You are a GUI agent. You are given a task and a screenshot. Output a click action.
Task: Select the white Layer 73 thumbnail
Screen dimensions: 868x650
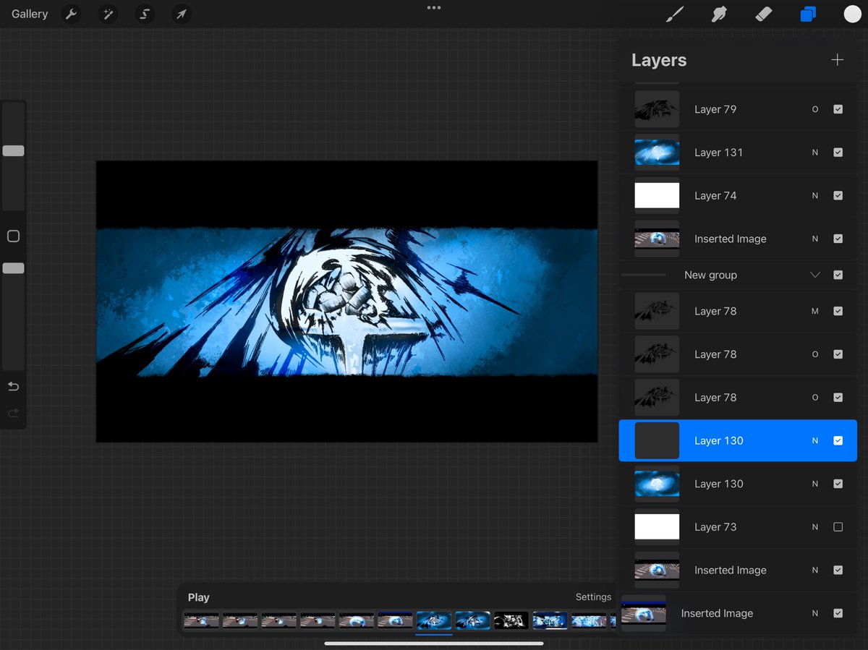pyautogui.click(x=657, y=527)
